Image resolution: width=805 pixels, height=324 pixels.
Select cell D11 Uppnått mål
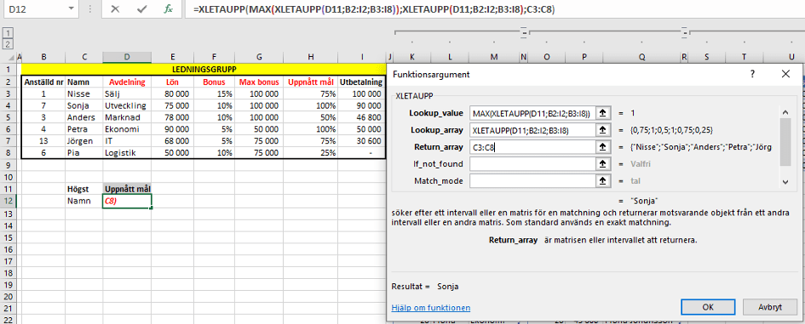[x=127, y=189]
